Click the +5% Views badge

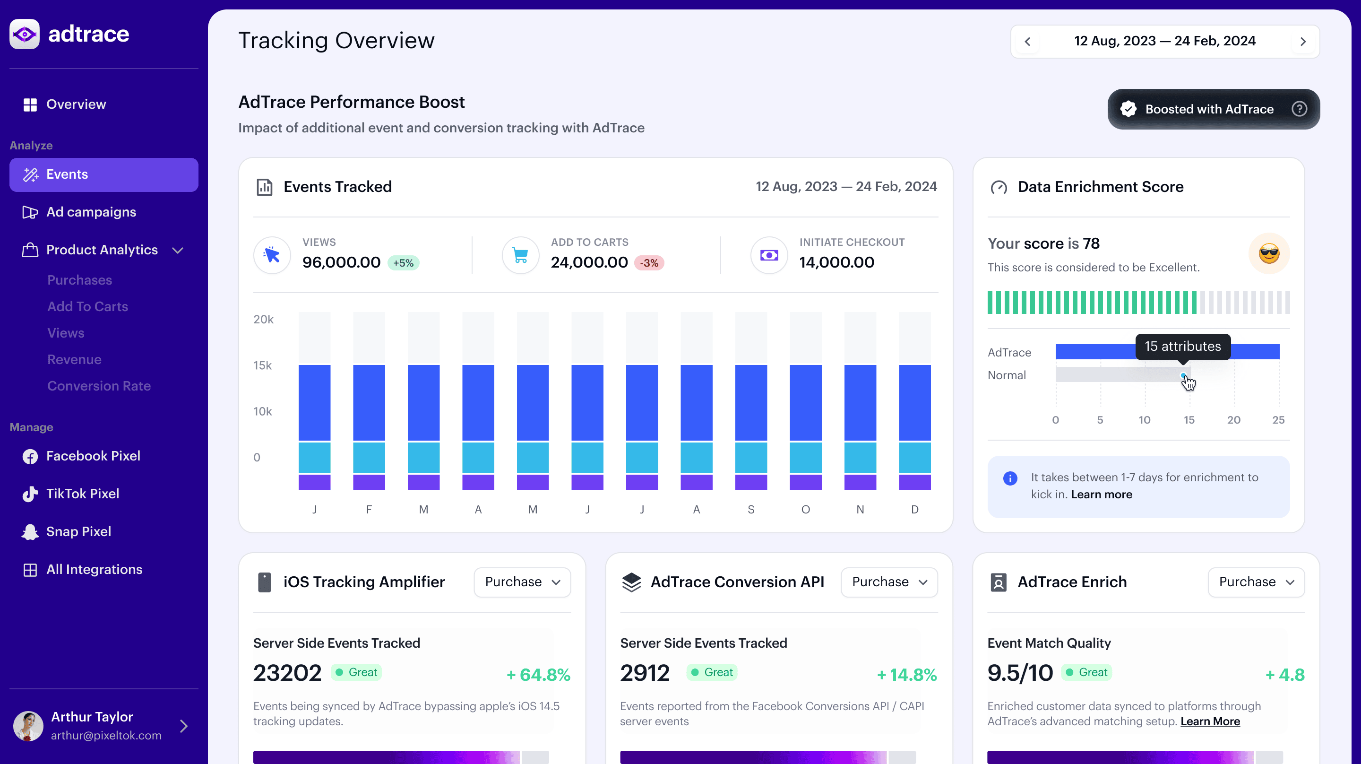coord(403,263)
